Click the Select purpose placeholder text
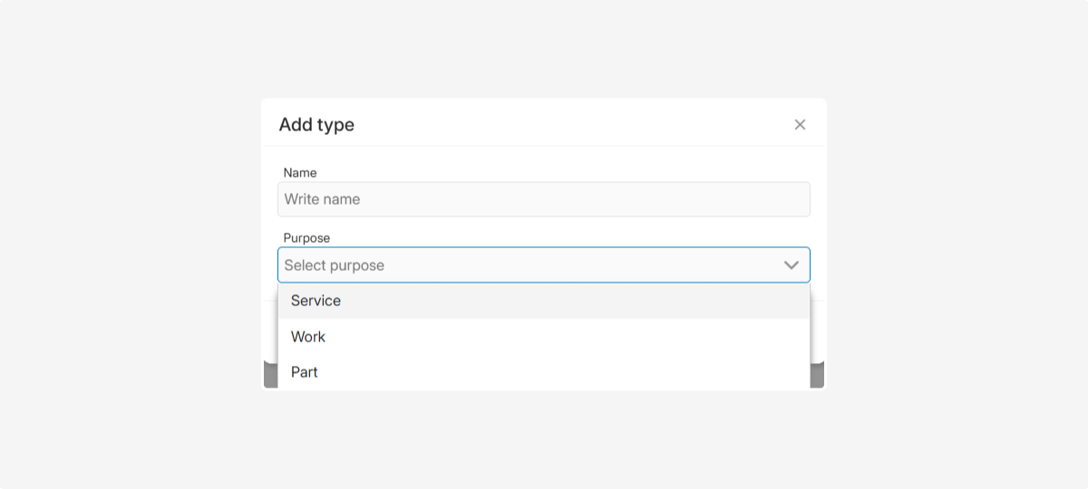The height and width of the screenshot is (489, 1088). point(335,265)
